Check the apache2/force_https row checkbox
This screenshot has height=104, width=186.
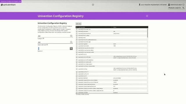pos(77,36)
